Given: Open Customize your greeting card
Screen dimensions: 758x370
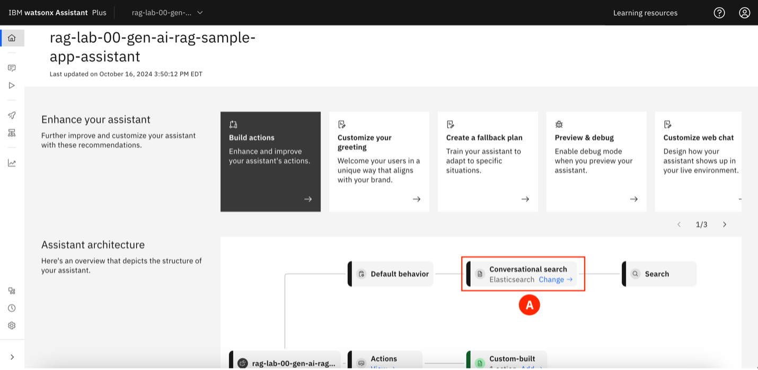Looking at the screenshot, I should pyautogui.click(x=379, y=161).
